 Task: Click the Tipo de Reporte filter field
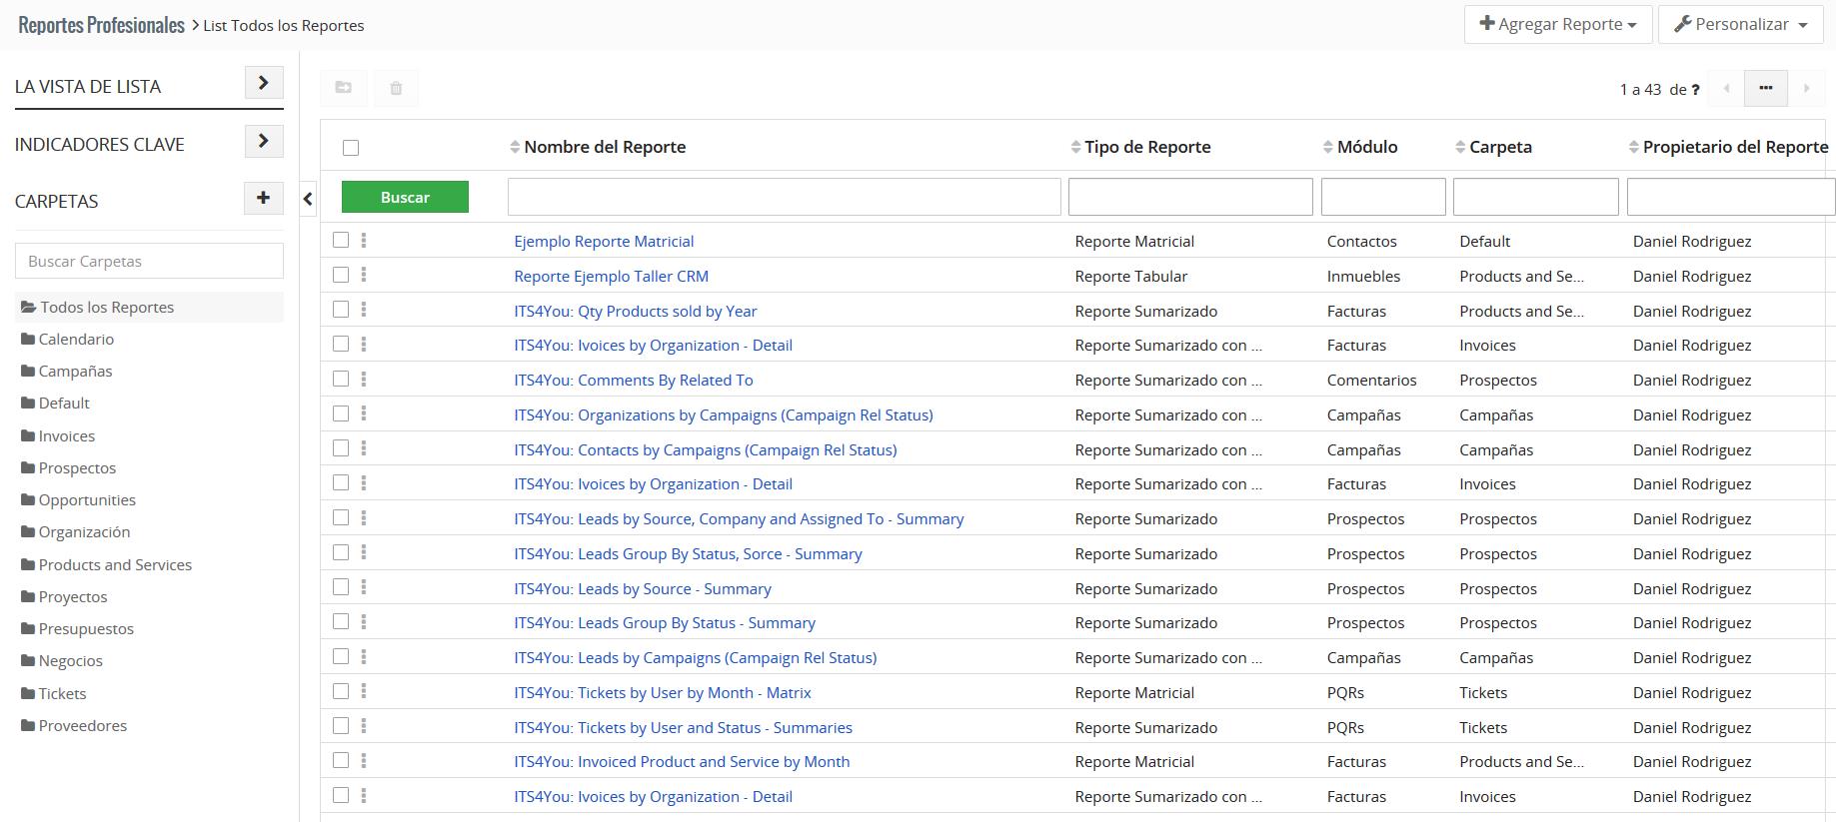(x=1189, y=197)
